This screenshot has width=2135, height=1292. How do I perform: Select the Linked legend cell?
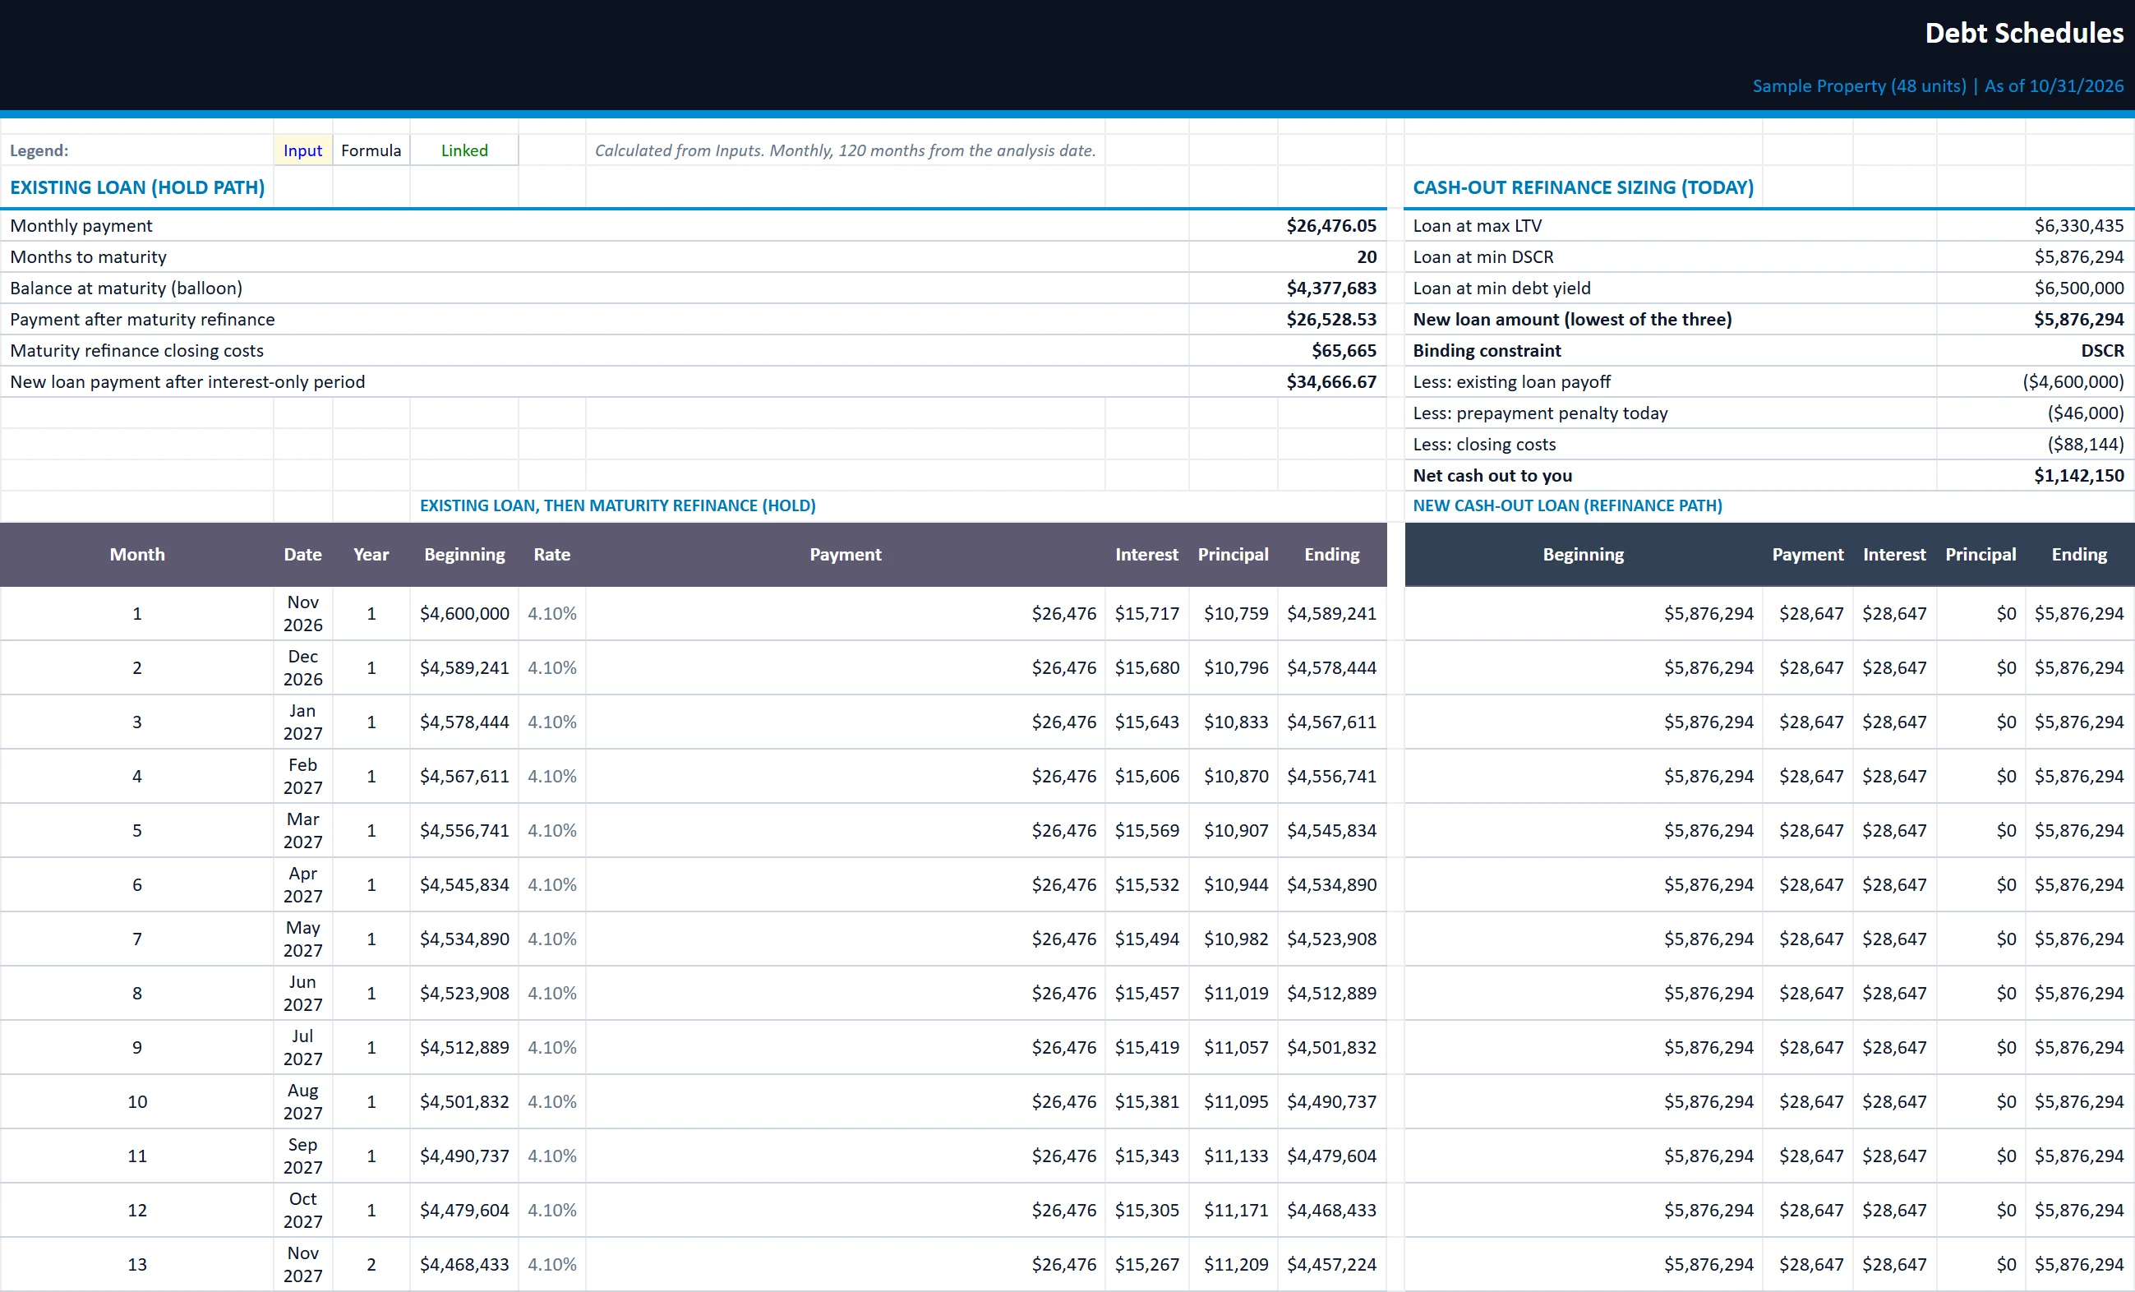coord(464,150)
